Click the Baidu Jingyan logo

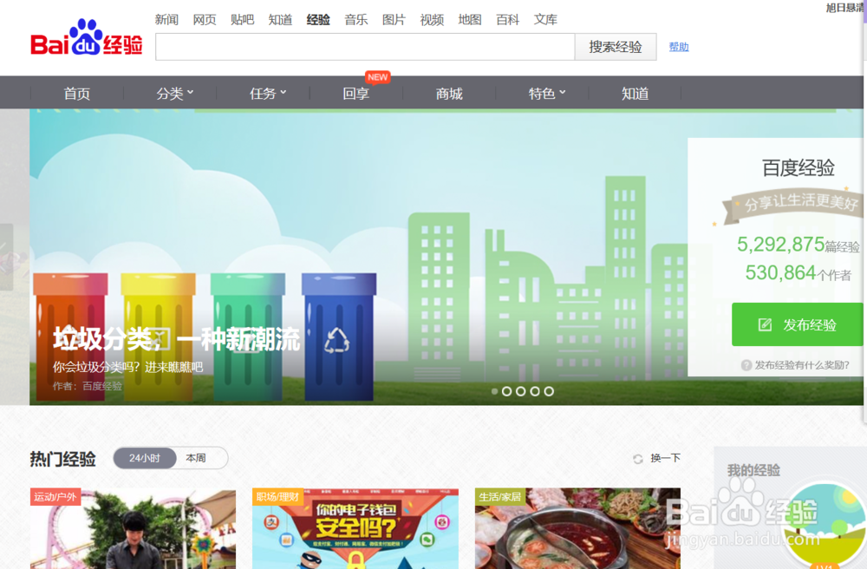tap(86, 37)
